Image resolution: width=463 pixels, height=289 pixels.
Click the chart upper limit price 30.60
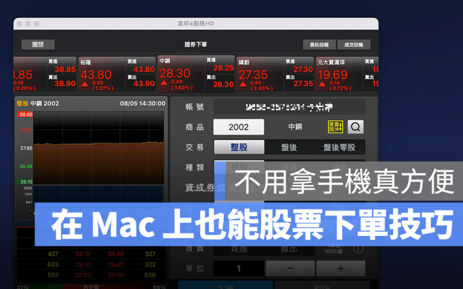tap(25, 114)
